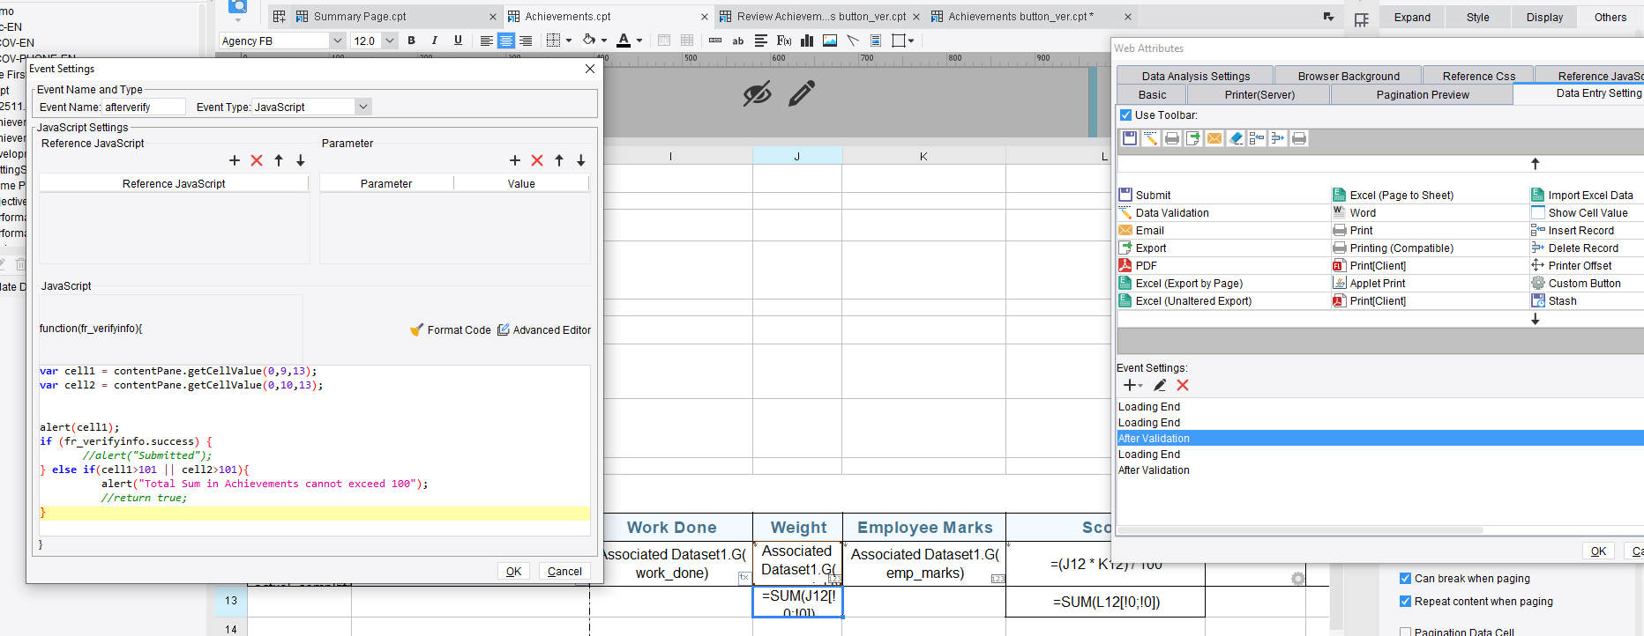Move the toolbar item down with the arrow
1644x636 pixels.
pos(1536,320)
